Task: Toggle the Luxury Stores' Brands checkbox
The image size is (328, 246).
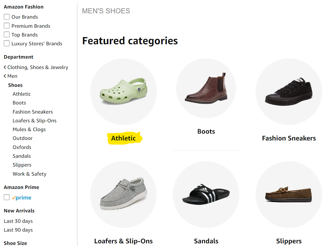Action: coord(7,43)
